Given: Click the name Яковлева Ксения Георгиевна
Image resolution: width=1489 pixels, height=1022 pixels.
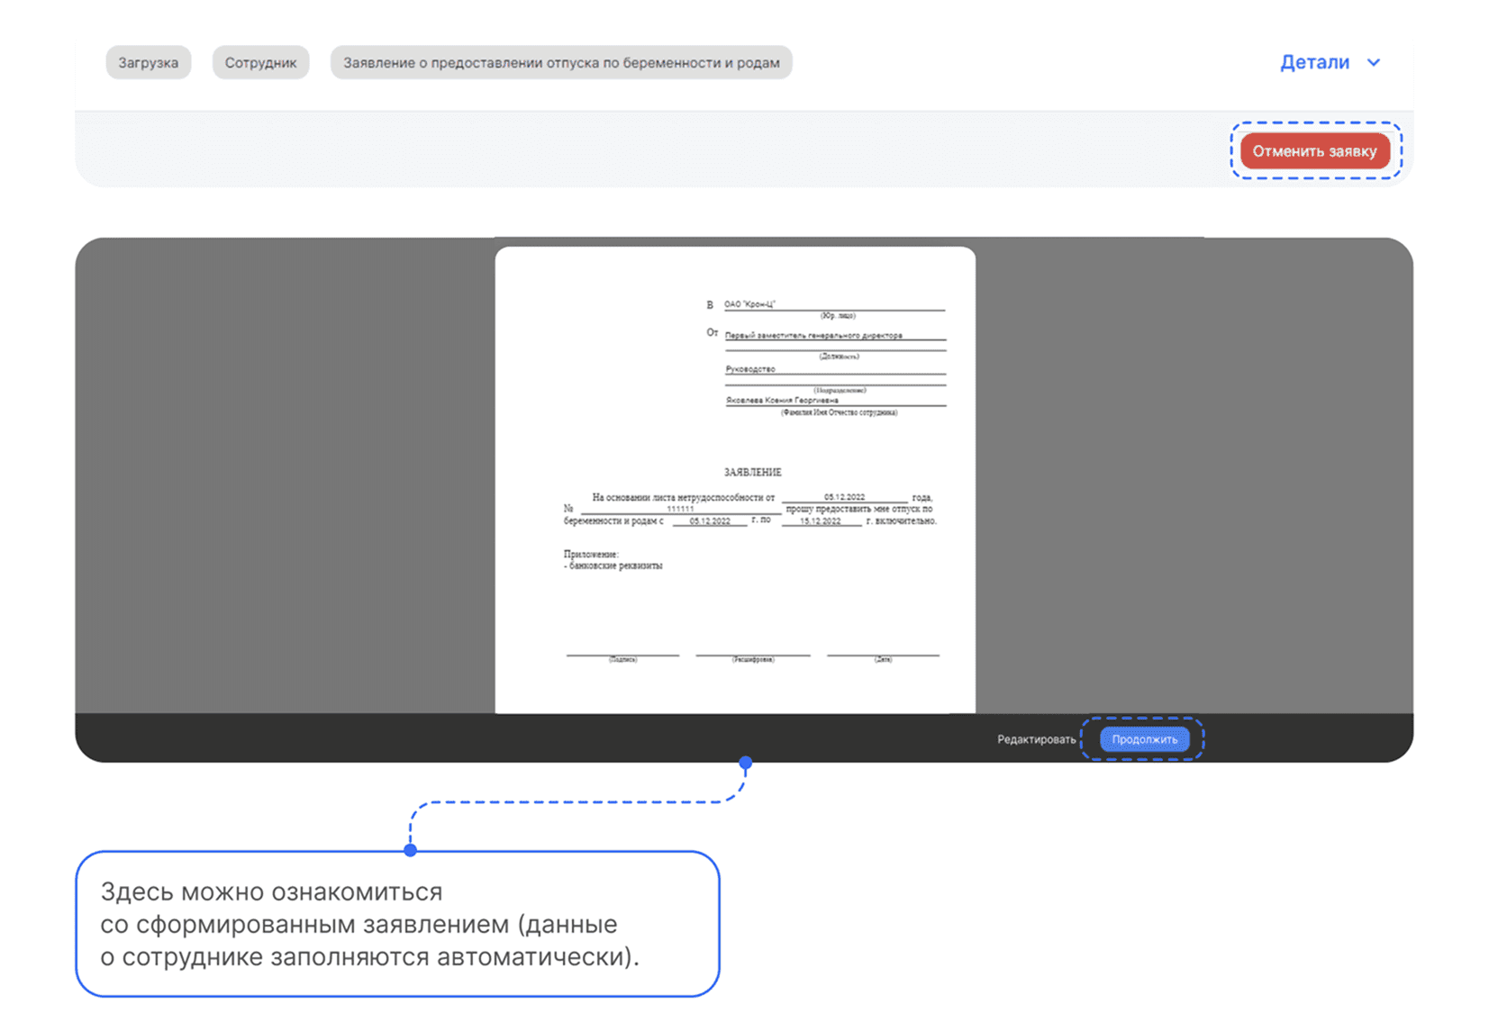Looking at the screenshot, I should point(782,401).
